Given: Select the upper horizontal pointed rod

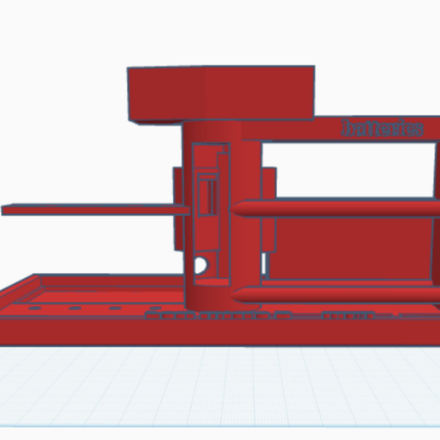Looking at the screenshot, I should pyautogui.click(x=335, y=208).
